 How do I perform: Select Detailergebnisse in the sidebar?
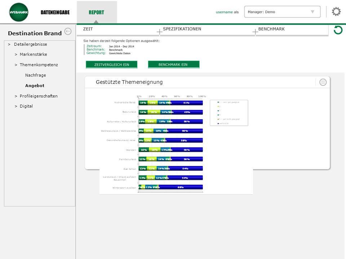point(30,44)
